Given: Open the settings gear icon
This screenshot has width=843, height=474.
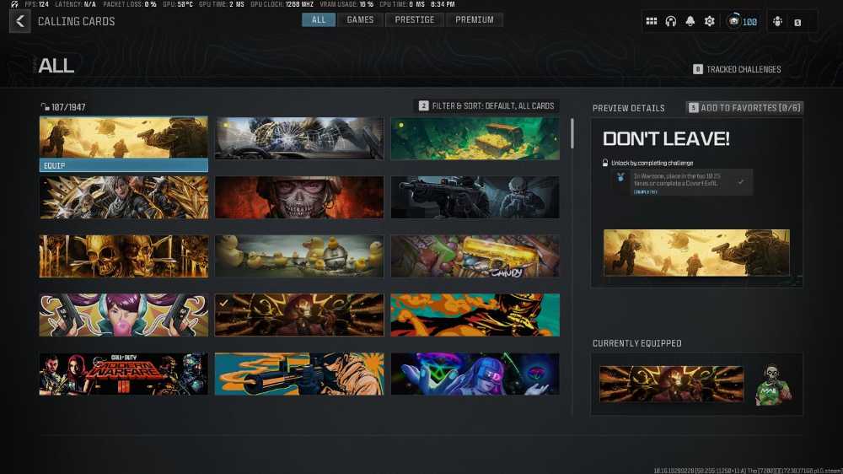Looking at the screenshot, I should [x=710, y=22].
